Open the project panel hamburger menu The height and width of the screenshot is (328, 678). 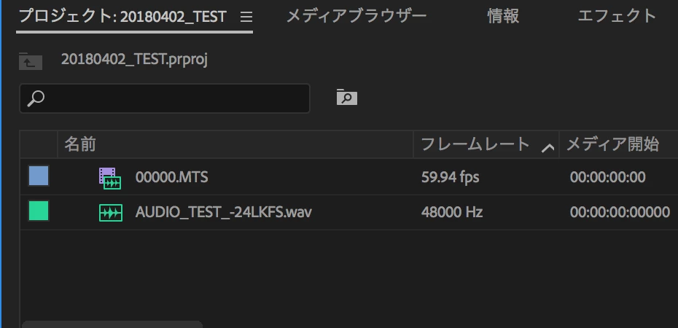click(246, 17)
